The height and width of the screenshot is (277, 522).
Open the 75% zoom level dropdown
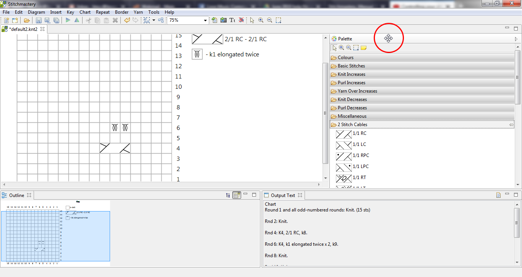pyautogui.click(x=205, y=20)
